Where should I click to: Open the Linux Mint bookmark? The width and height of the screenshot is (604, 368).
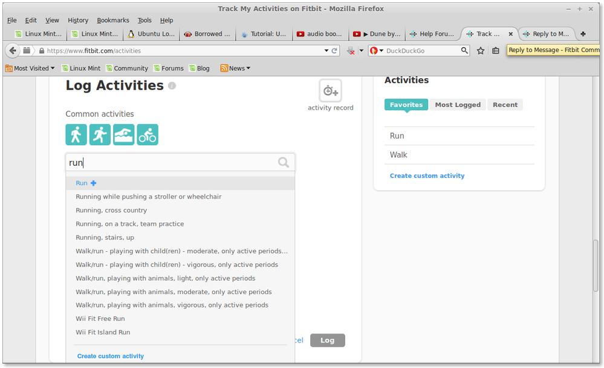coord(81,68)
